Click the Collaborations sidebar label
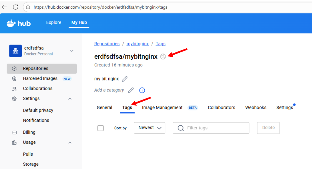Viewport: 313px width, 178px height. (37, 88)
